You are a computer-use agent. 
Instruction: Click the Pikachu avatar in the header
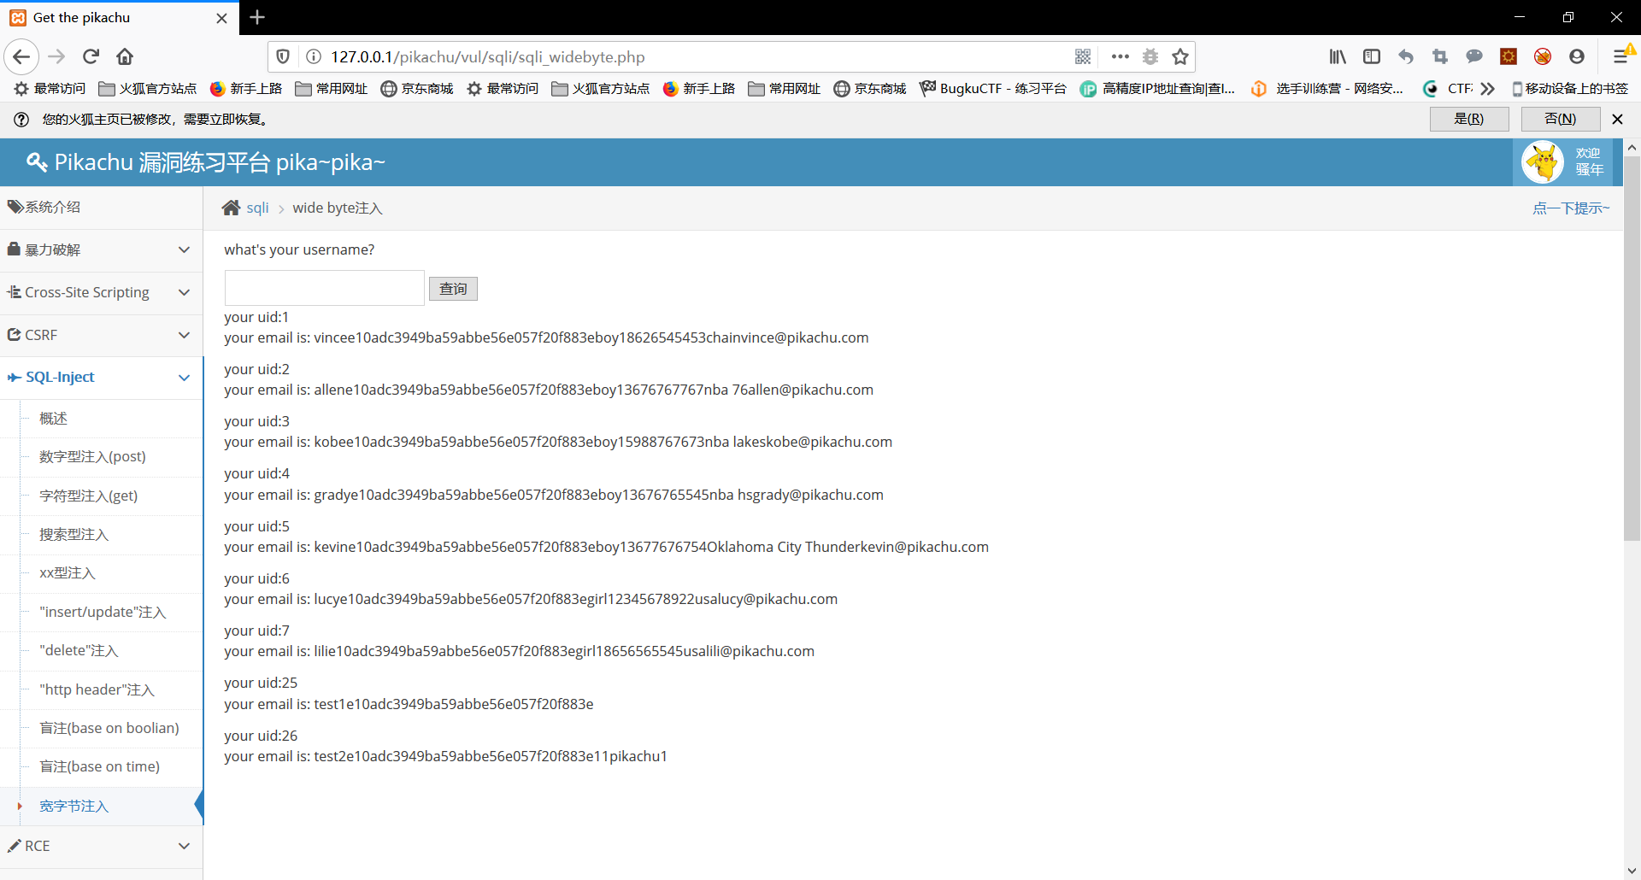pyautogui.click(x=1543, y=162)
